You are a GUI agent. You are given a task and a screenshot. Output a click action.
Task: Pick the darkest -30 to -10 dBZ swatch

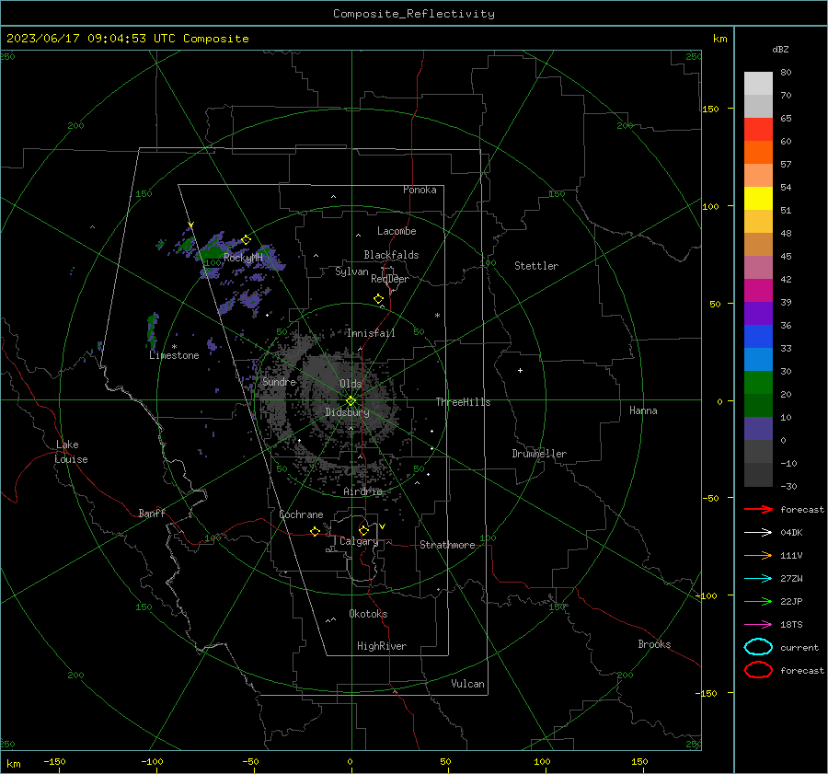758,475
